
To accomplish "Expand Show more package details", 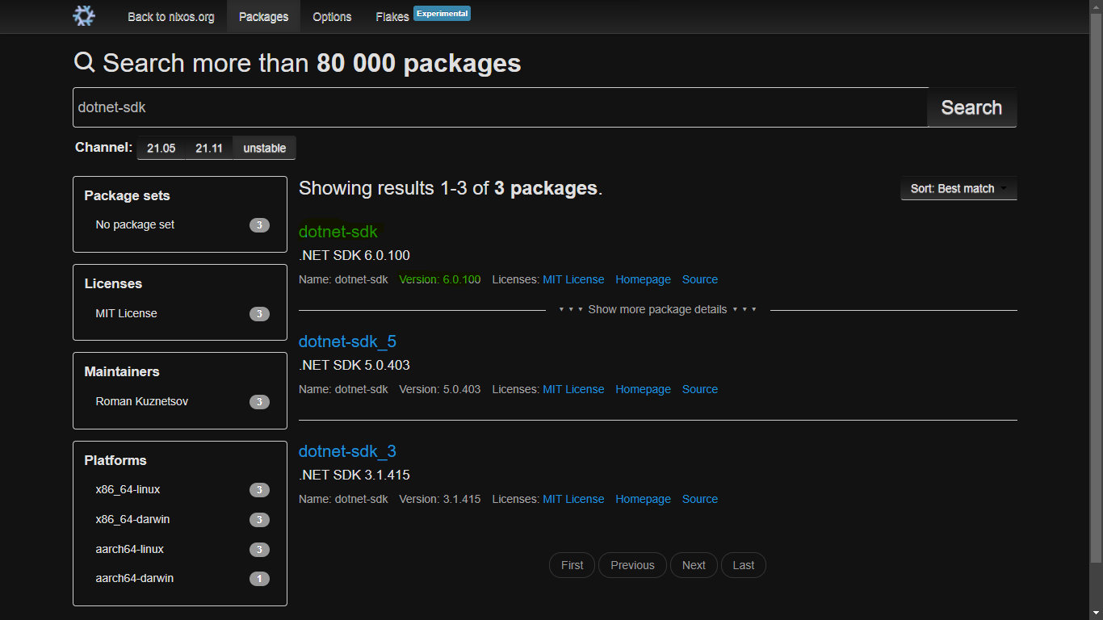I will pyautogui.click(x=657, y=309).
